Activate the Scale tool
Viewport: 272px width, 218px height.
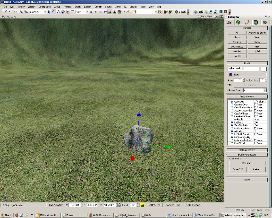(63, 12)
